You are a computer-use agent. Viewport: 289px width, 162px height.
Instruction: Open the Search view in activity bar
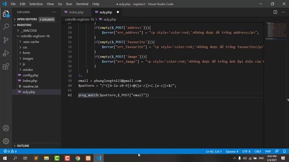pos(6,27)
